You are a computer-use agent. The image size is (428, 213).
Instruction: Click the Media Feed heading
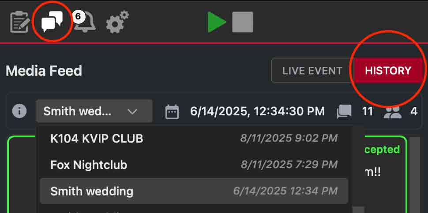[44, 70]
